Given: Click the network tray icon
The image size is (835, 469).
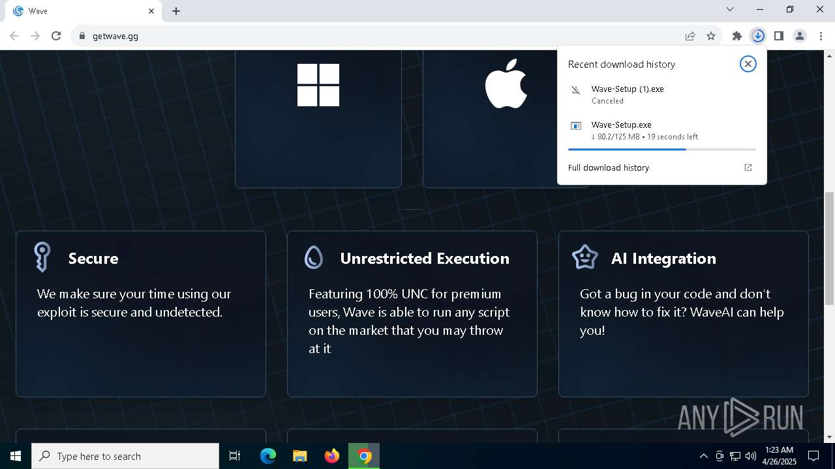Looking at the screenshot, I should click(x=735, y=456).
